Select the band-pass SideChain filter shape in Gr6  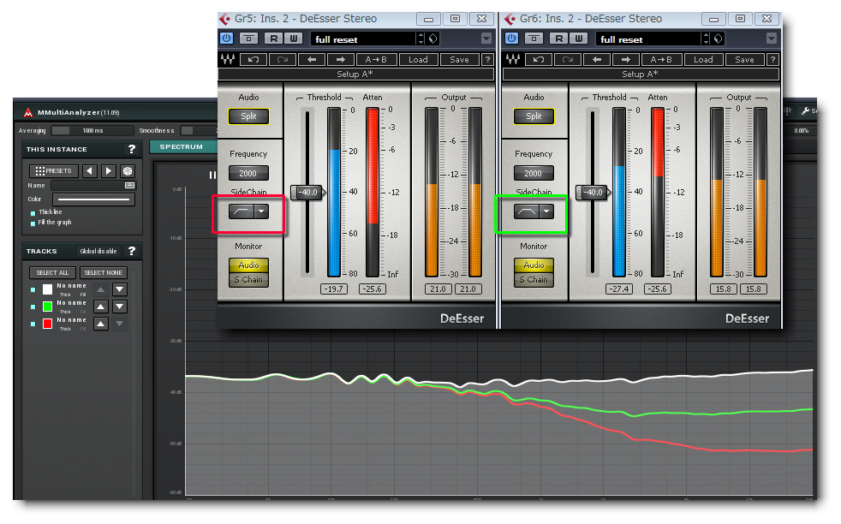point(527,211)
